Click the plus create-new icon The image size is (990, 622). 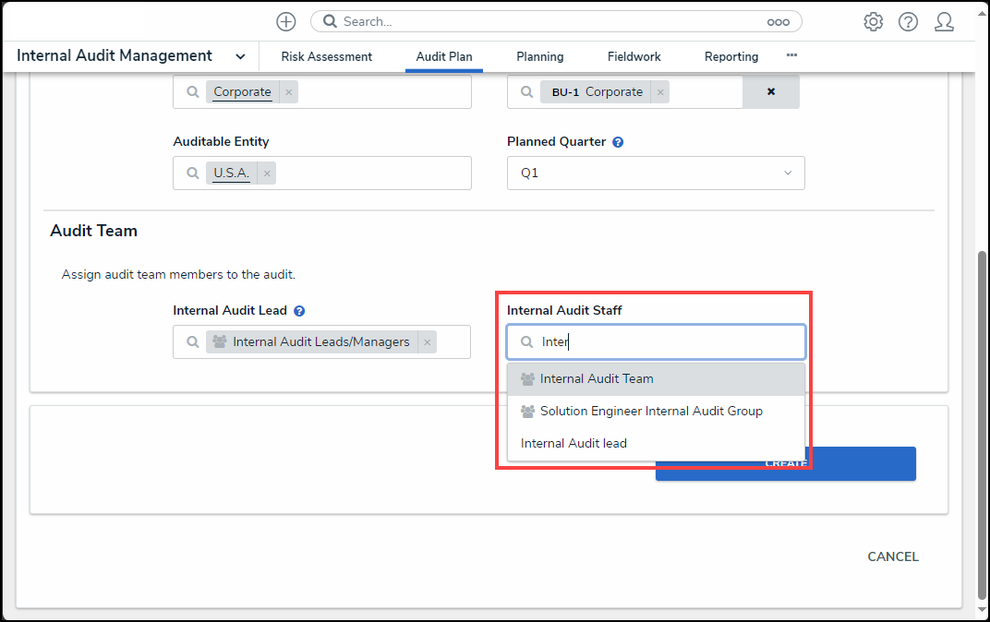(x=286, y=21)
